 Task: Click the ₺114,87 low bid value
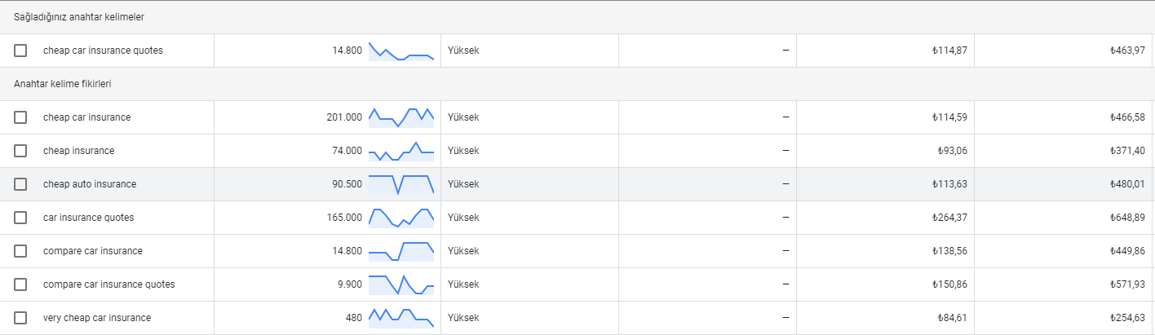949,51
